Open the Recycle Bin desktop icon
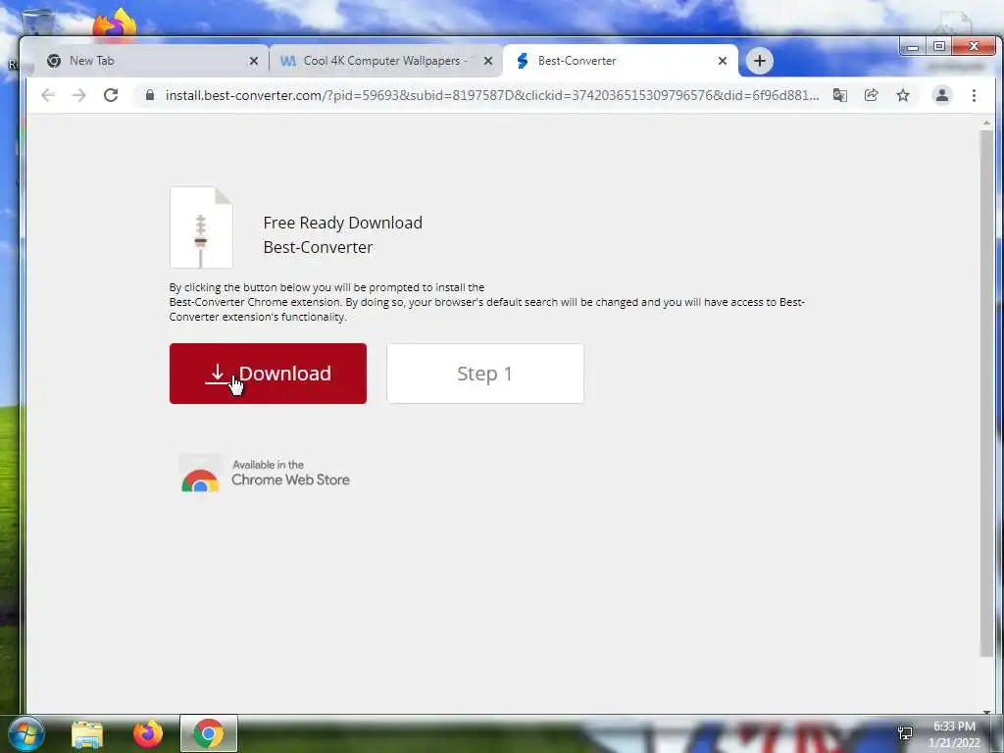Viewport: 1004px width, 753px height. [38, 23]
